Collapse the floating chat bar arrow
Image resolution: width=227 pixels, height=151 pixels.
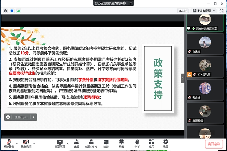[x=34, y=117]
